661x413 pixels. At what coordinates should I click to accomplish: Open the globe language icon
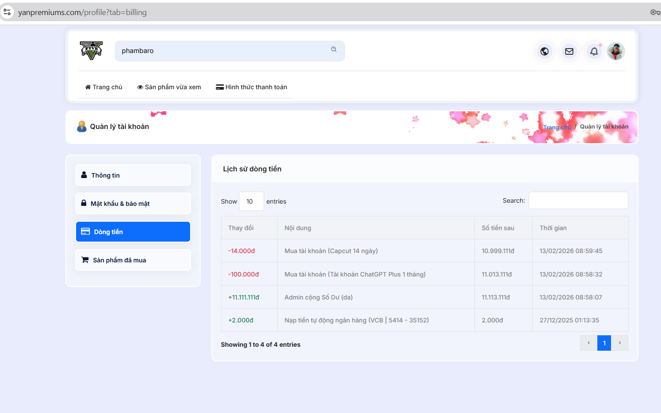tap(544, 51)
